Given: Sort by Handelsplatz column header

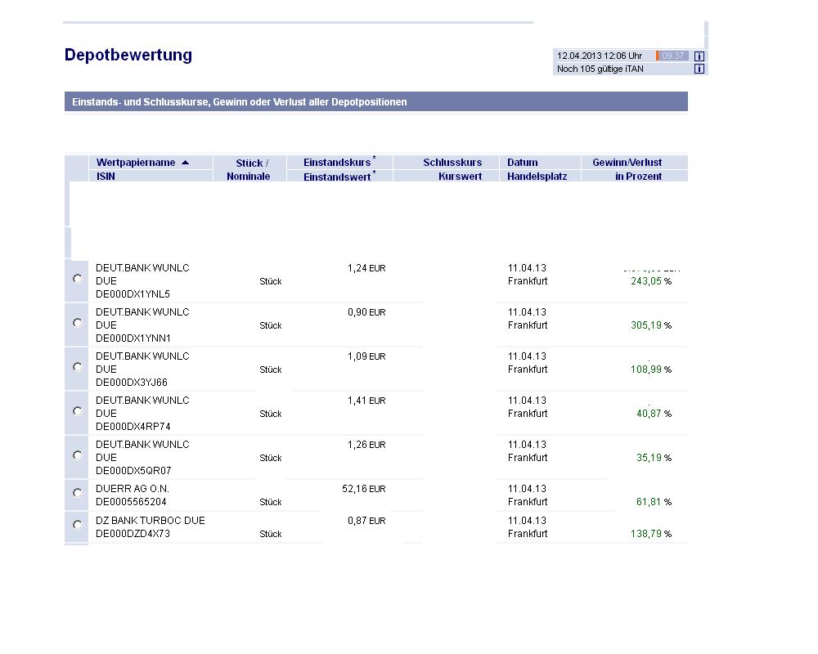Looking at the screenshot, I should 537,177.
